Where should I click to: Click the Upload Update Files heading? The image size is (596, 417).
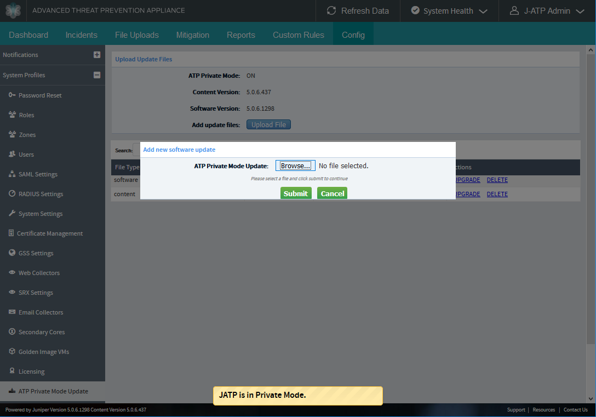[x=144, y=59]
